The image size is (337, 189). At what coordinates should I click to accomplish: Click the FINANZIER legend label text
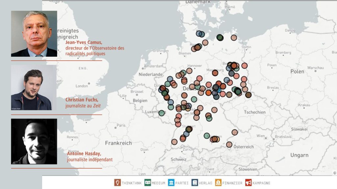[232, 183]
